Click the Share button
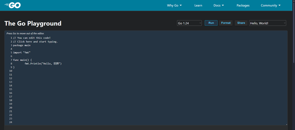The height and width of the screenshot is (130, 295). tap(241, 23)
